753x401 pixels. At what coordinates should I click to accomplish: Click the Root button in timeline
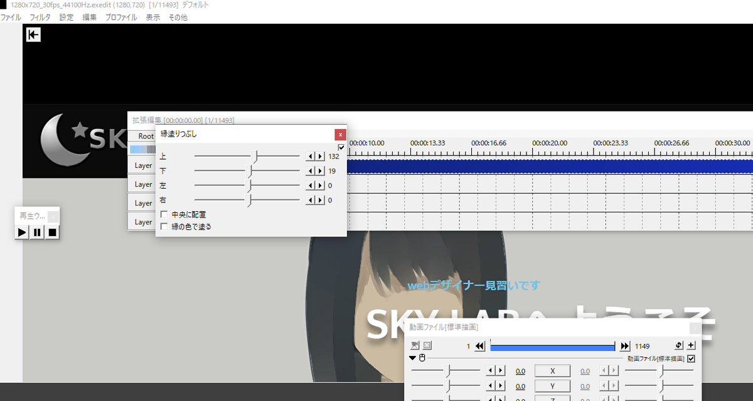(x=143, y=136)
